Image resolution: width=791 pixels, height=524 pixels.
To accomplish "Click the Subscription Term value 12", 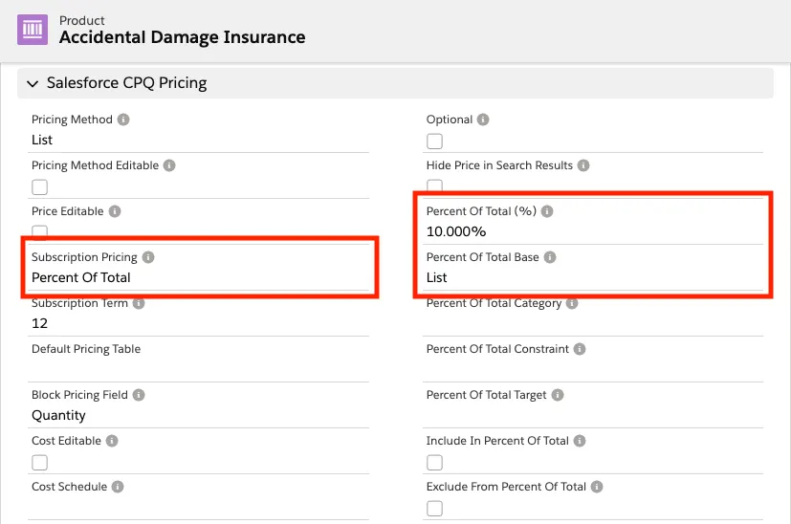I will point(39,323).
